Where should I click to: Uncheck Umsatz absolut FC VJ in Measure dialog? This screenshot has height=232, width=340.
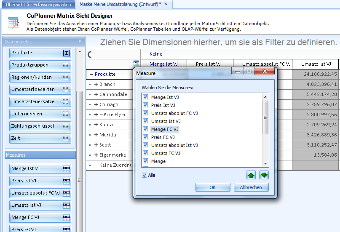tap(145, 113)
